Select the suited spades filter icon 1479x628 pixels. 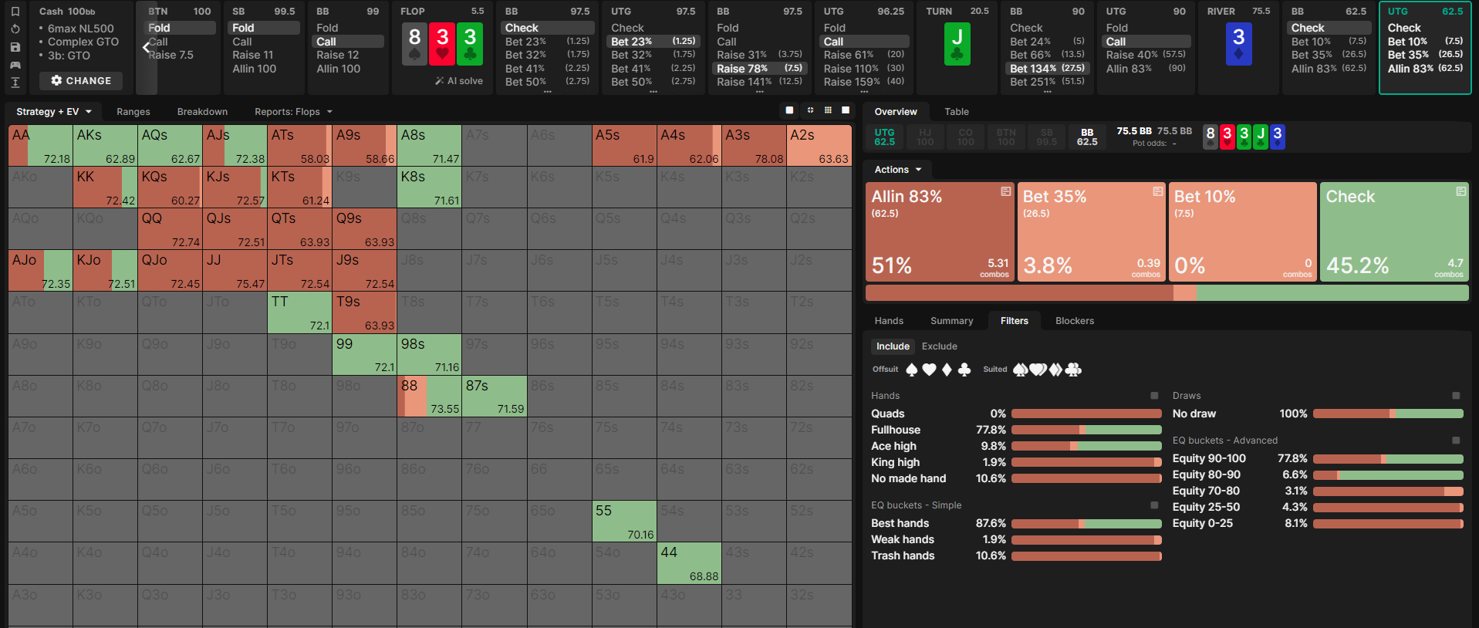(x=1020, y=370)
